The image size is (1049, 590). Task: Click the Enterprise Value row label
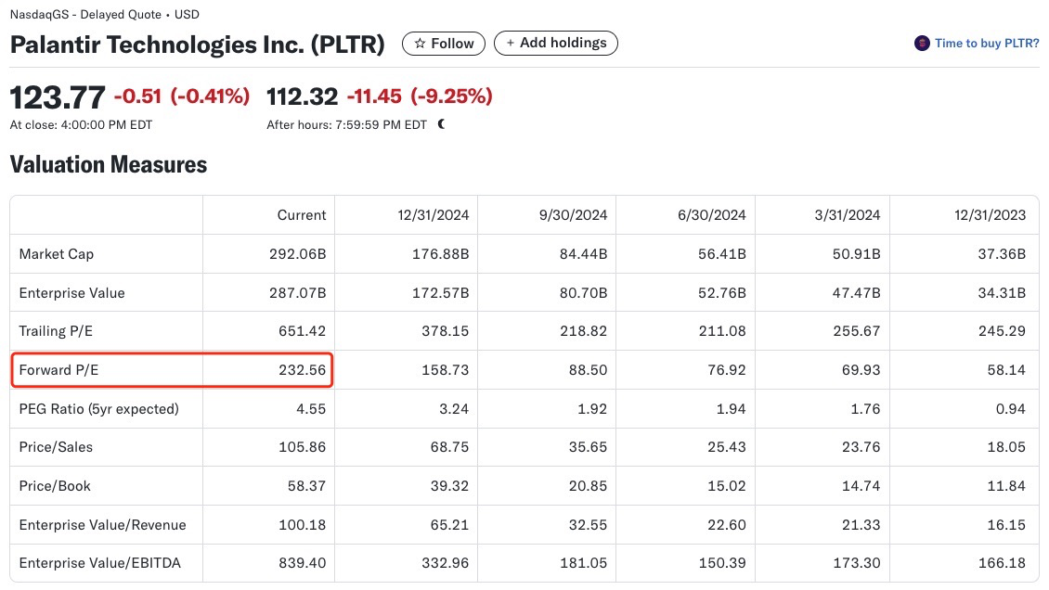coord(71,292)
